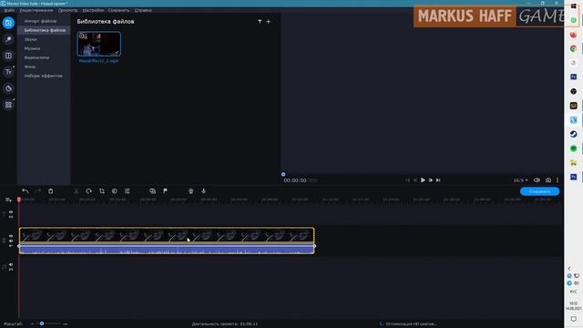Jump to previous clip in preview
The width and height of the screenshot is (583, 328).
pyautogui.click(x=407, y=180)
